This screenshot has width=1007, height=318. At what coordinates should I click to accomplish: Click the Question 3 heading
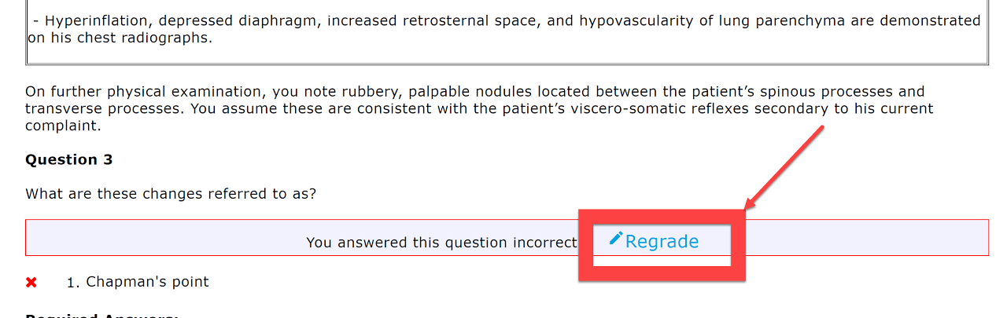(x=69, y=160)
